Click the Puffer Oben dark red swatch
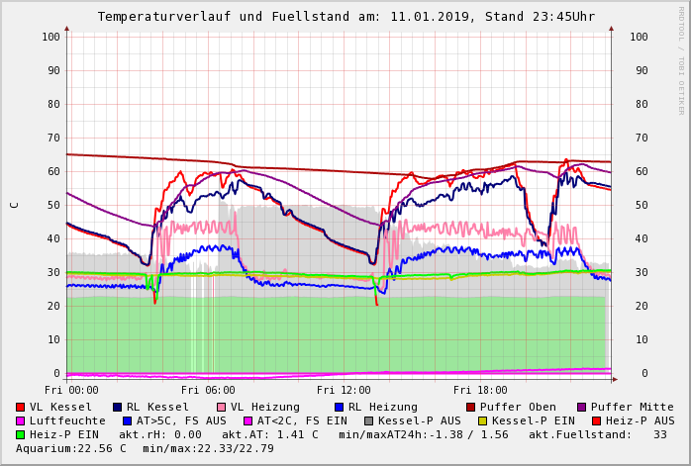The image size is (691, 466). (471, 408)
